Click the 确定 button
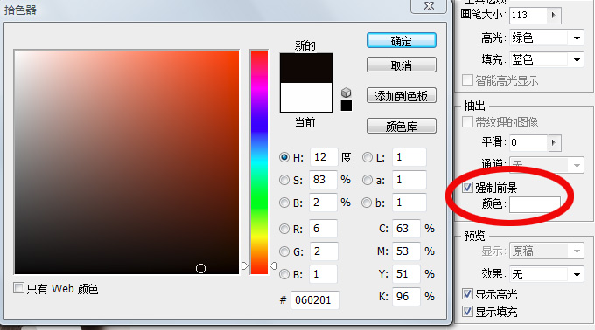 coord(402,41)
